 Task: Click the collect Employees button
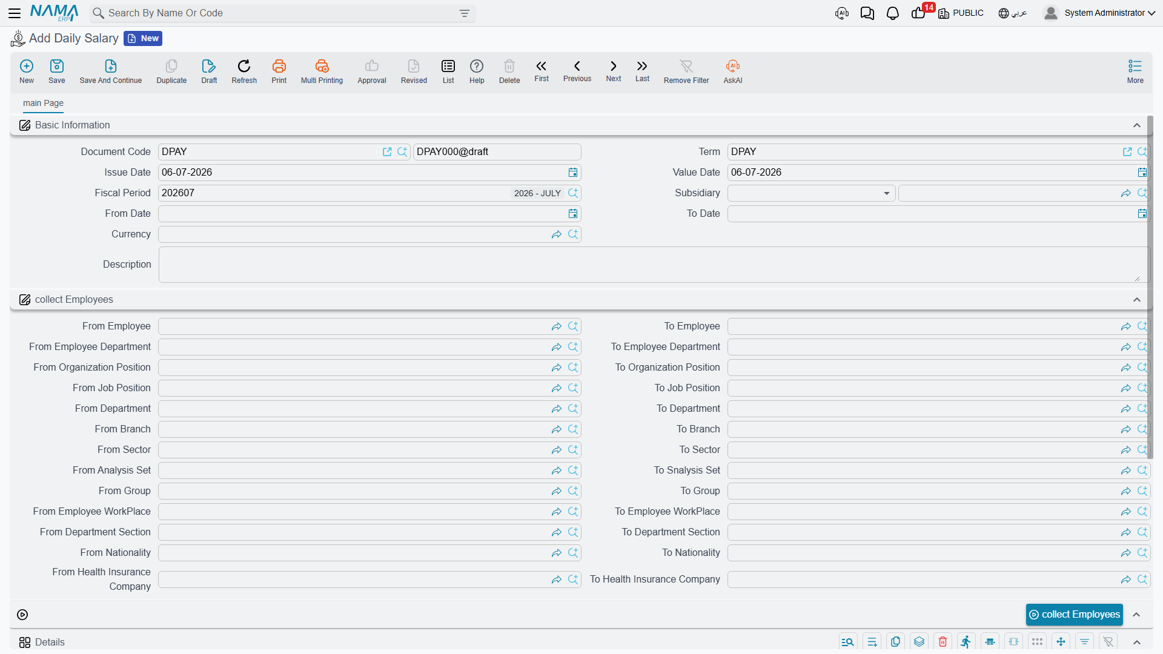pos(1074,615)
